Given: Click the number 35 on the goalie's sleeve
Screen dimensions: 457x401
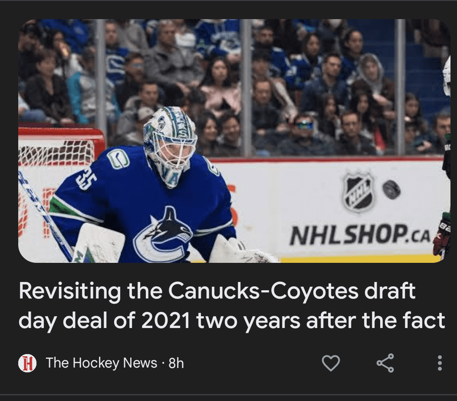Looking at the screenshot, I should coord(86,178).
